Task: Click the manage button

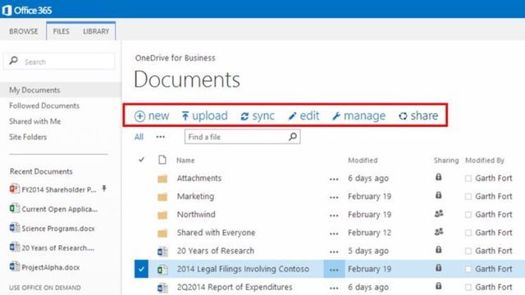Action: click(x=358, y=116)
